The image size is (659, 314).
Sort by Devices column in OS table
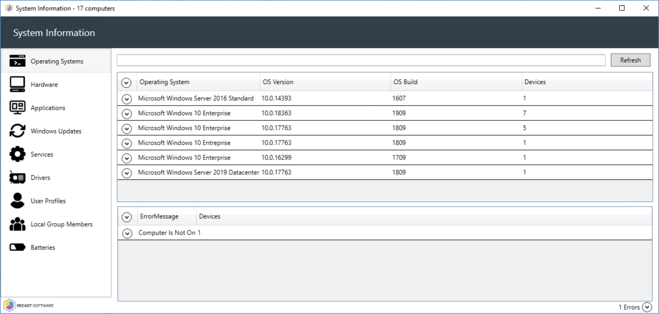click(x=587, y=82)
